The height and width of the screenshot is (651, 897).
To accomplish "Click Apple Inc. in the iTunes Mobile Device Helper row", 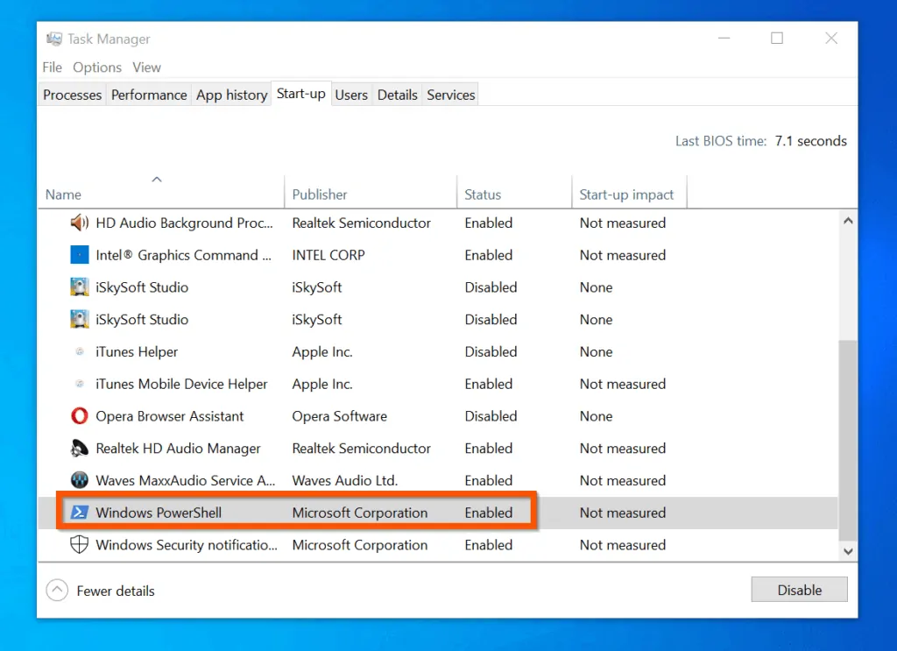I will click(x=322, y=384).
